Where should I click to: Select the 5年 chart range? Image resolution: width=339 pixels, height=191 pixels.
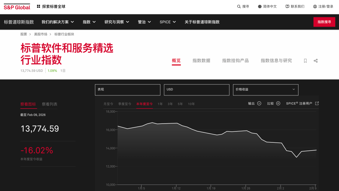coord(180,104)
